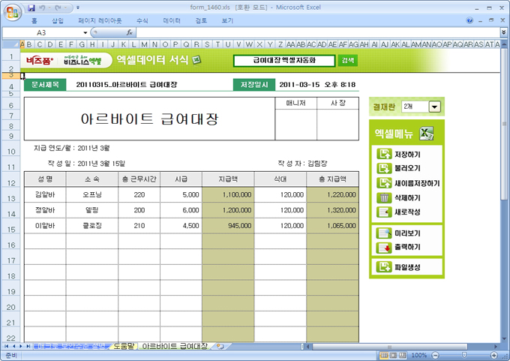
Task: Click the 급여대장 엑셀자동화 search field
Action: click(284, 60)
